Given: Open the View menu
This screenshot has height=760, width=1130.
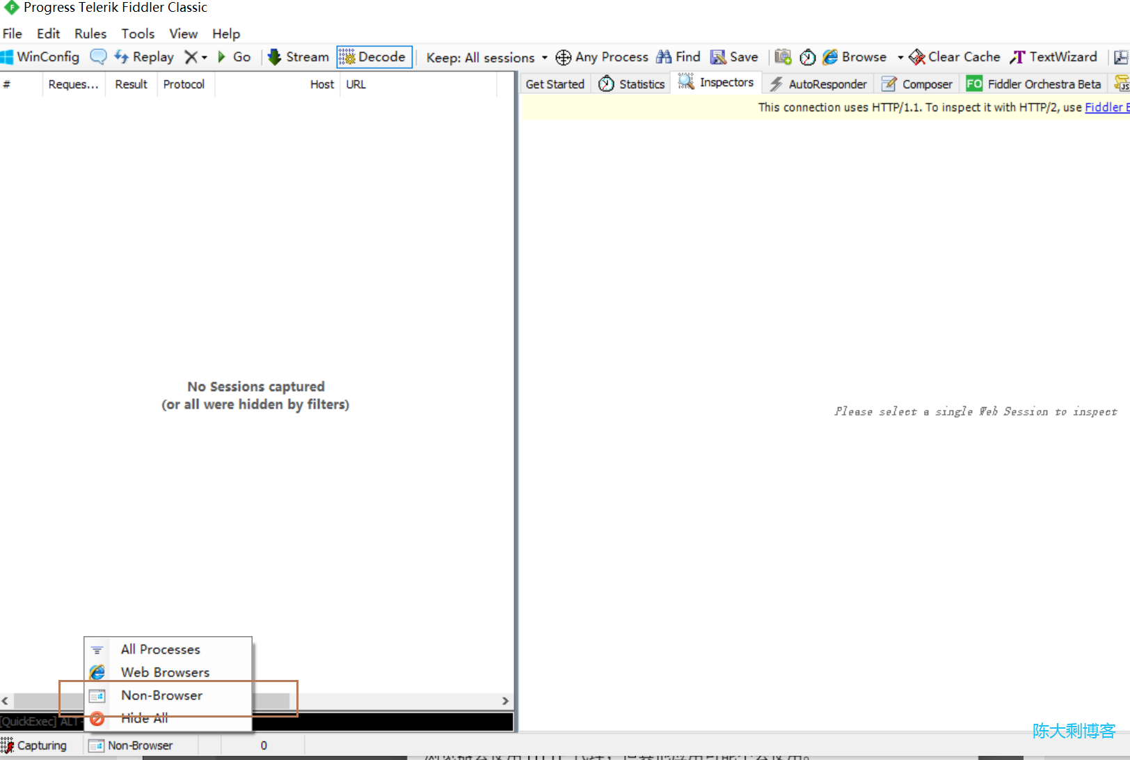Looking at the screenshot, I should [x=183, y=33].
